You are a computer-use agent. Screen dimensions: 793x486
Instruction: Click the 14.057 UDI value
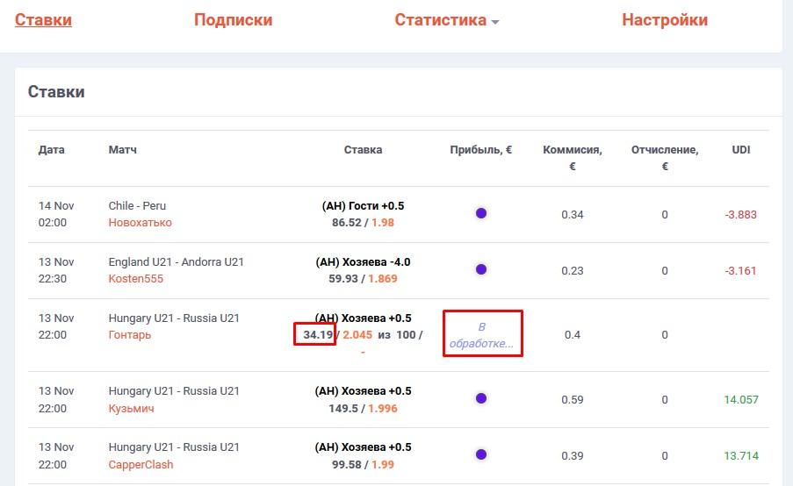point(740,400)
